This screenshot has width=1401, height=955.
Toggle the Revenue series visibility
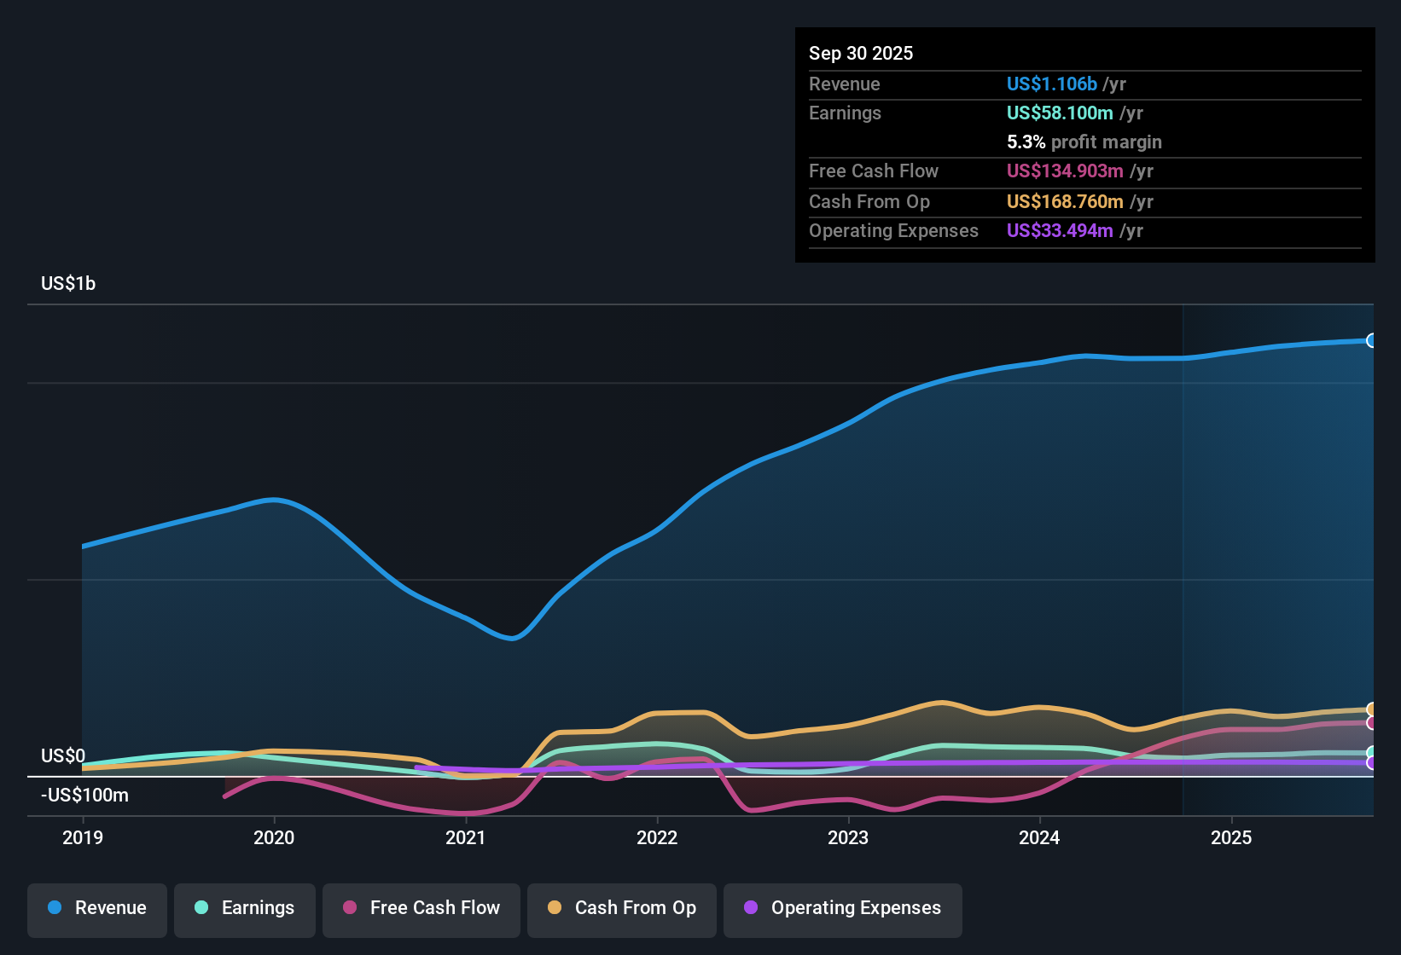[x=96, y=909]
